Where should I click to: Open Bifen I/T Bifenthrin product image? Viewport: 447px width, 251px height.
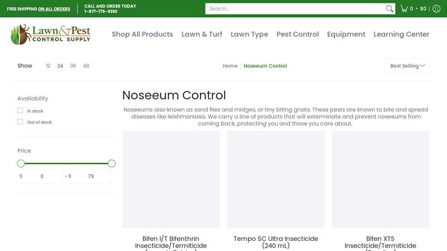(x=171, y=179)
